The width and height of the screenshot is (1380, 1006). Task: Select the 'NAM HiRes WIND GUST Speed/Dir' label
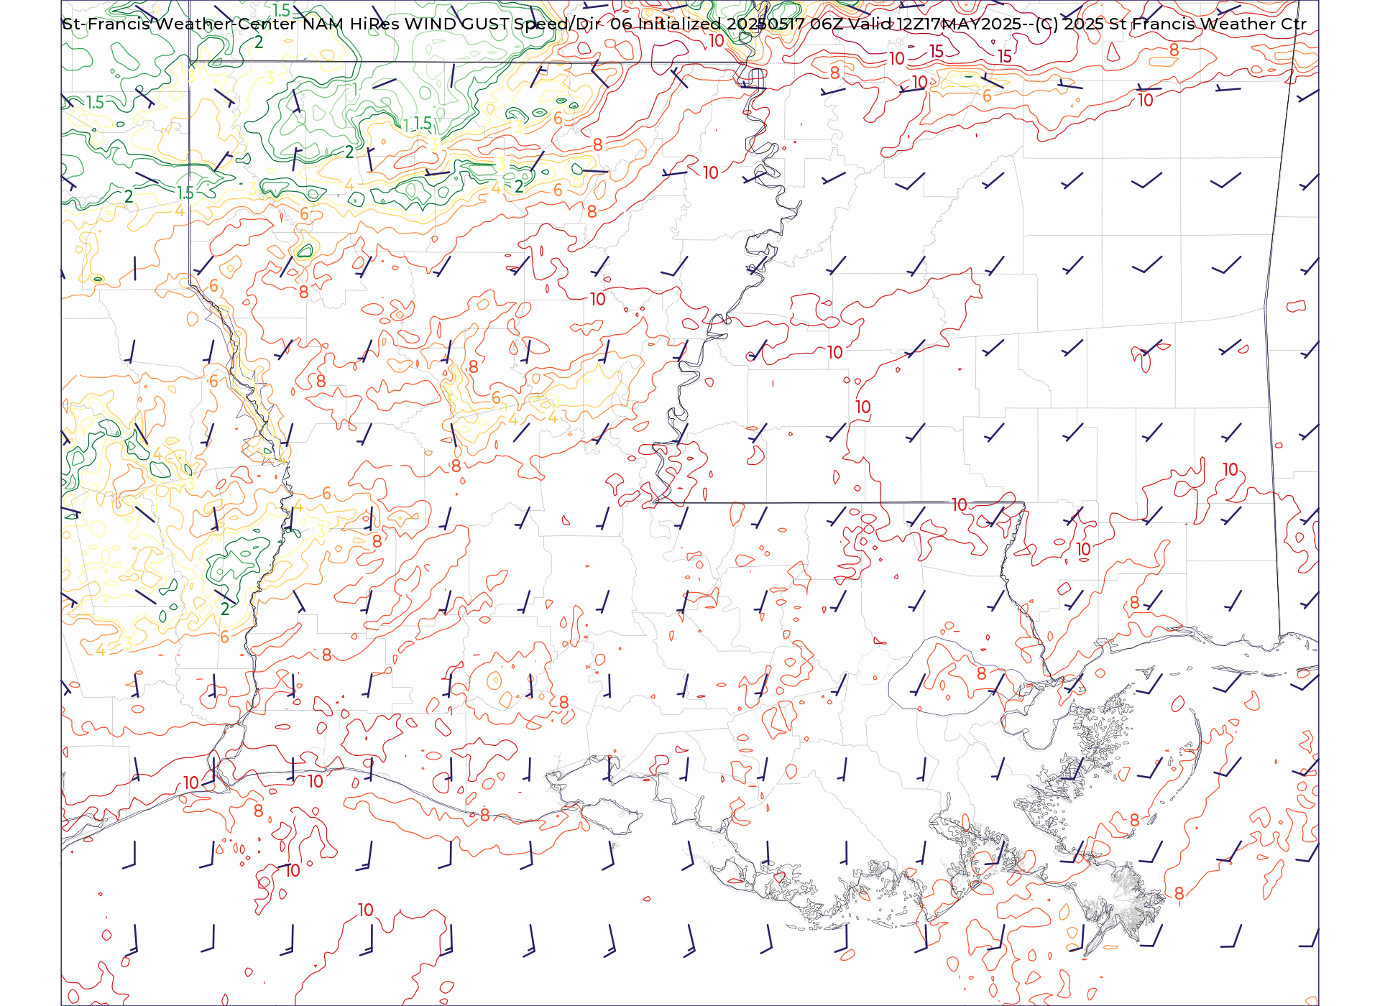click(x=452, y=24)
